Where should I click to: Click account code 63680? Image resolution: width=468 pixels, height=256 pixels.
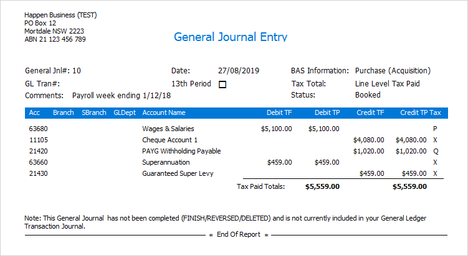coord(39,129)
